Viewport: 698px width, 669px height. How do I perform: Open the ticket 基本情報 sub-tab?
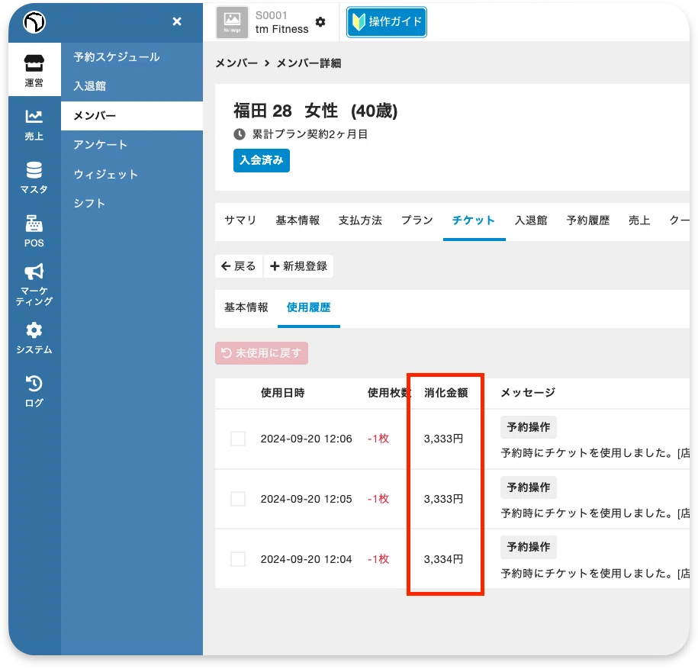pos(246,307)
